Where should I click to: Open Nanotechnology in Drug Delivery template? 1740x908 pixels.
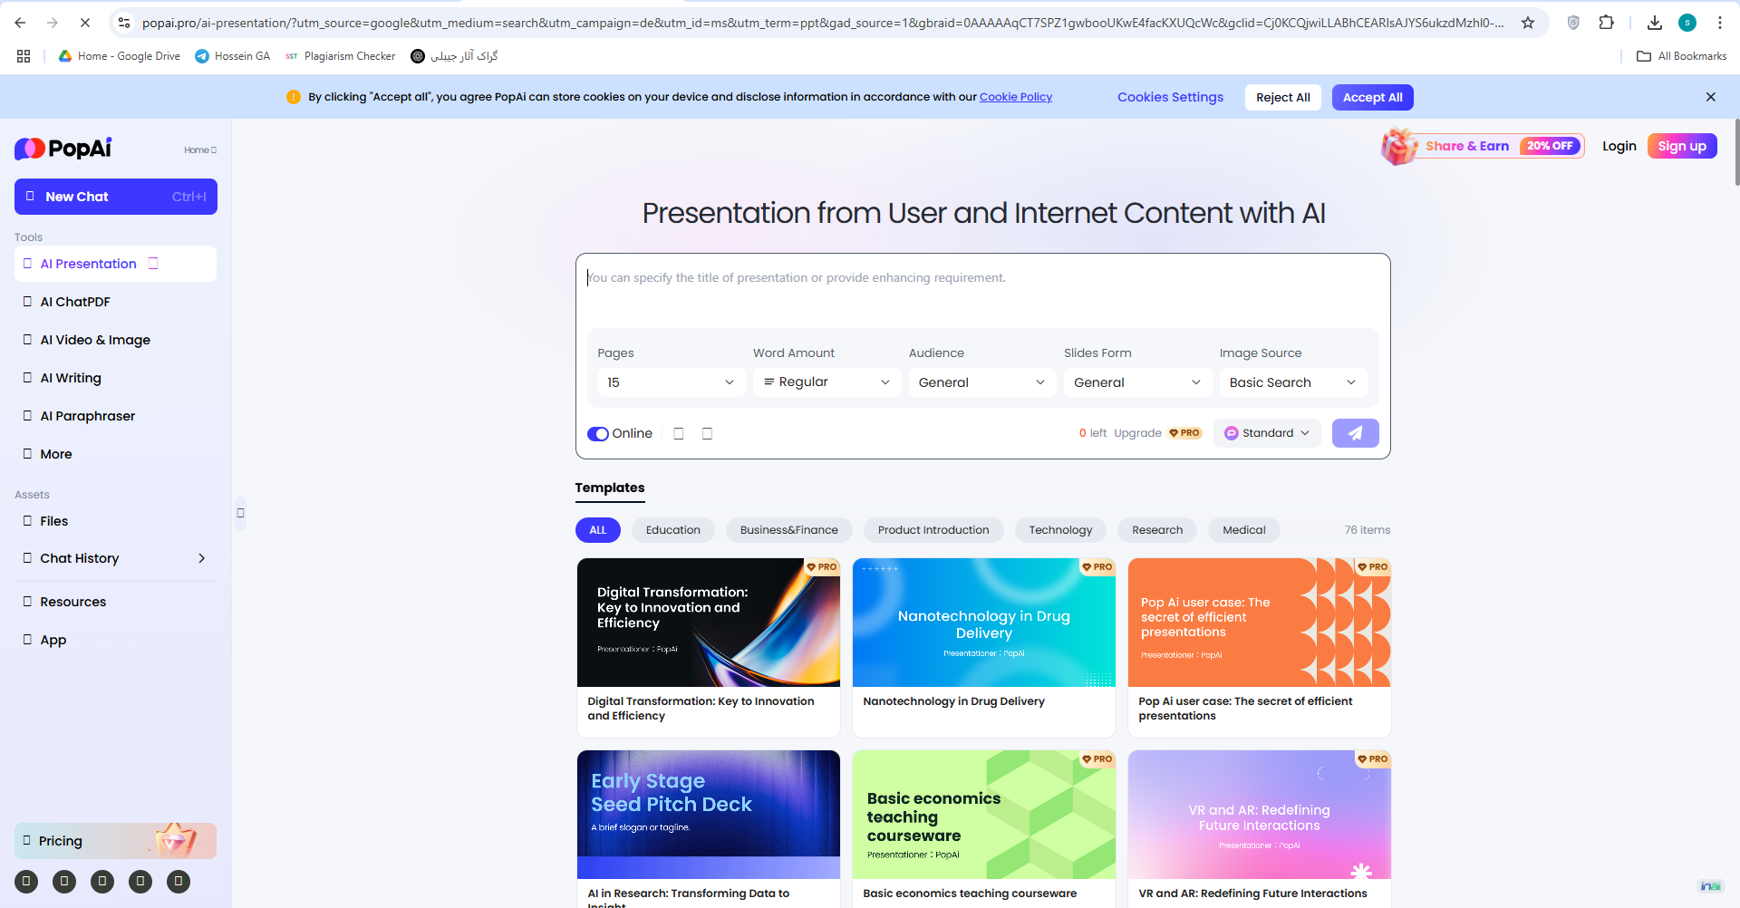click(984, 647)
